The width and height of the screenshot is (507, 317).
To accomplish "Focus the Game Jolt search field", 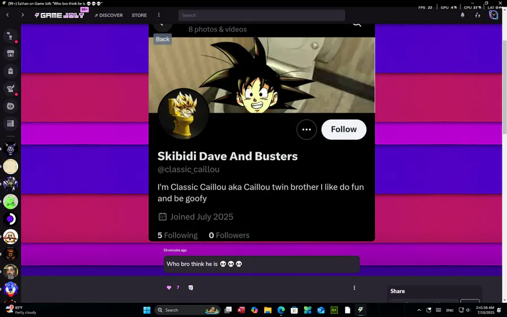I will pyautogui.click(x=261, y=15).
